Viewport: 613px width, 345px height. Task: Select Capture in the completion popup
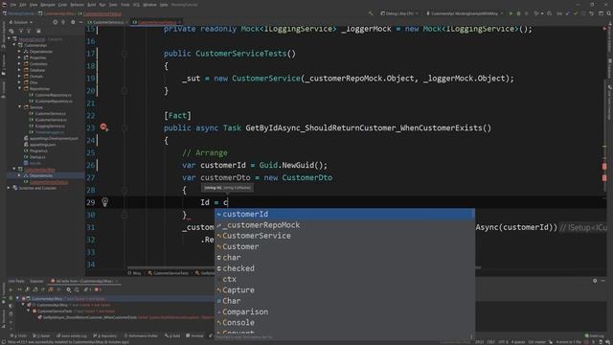345,290
